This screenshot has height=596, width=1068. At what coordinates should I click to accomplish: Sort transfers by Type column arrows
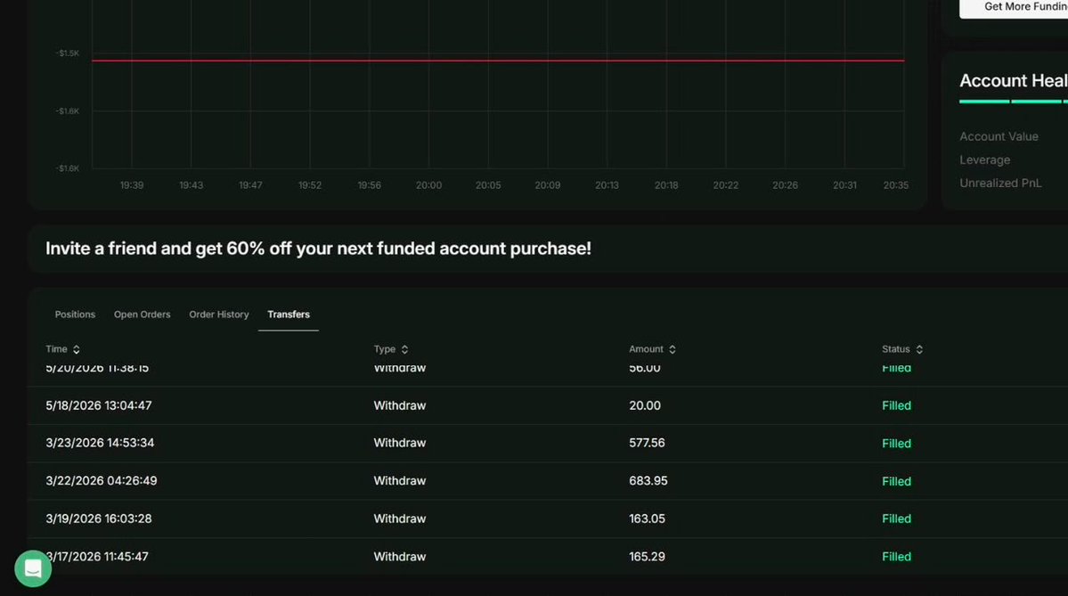pos(404,349)
